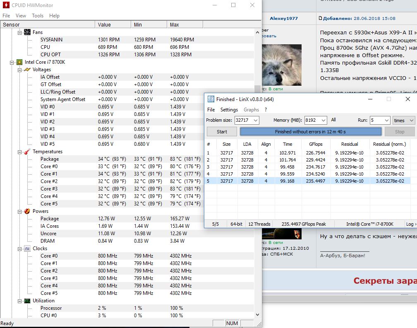Open HWMonitor Tools menu
Screen dimensions: 417x328
coord(38,16)
